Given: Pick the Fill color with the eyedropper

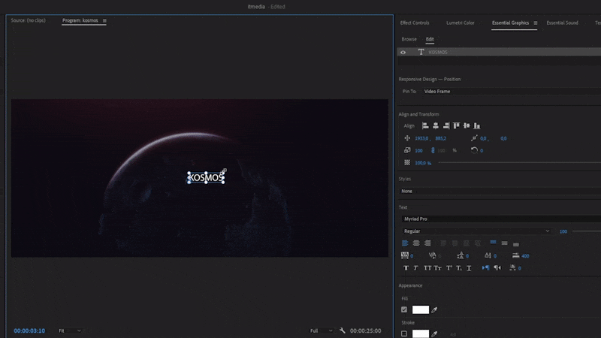Looking at the screenshot, I should [x=434, y=309].
